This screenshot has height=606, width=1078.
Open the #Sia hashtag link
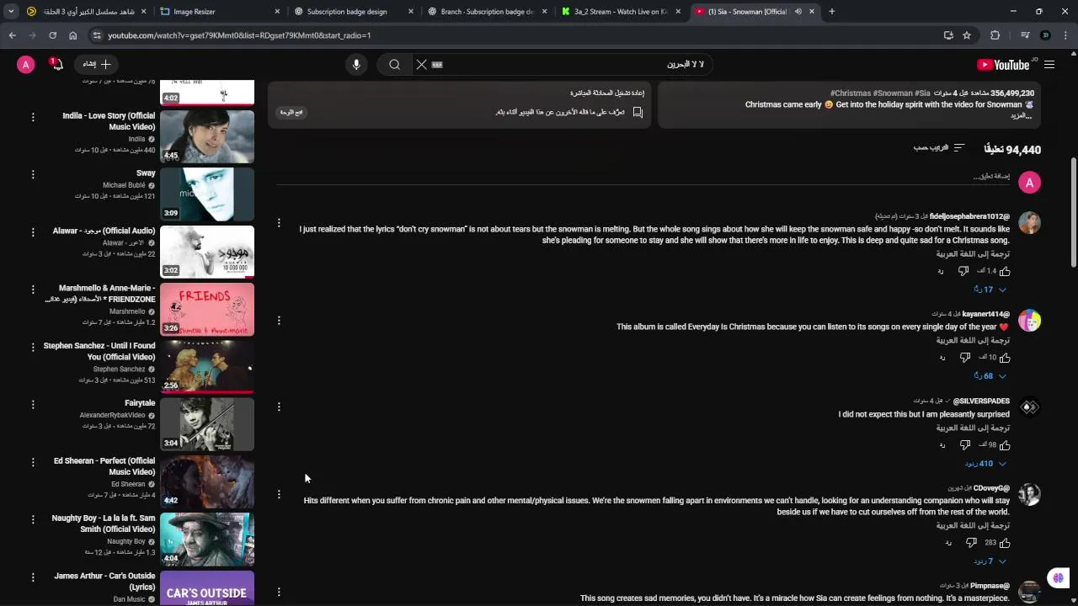pyautogui.click(x=922, y=93)
